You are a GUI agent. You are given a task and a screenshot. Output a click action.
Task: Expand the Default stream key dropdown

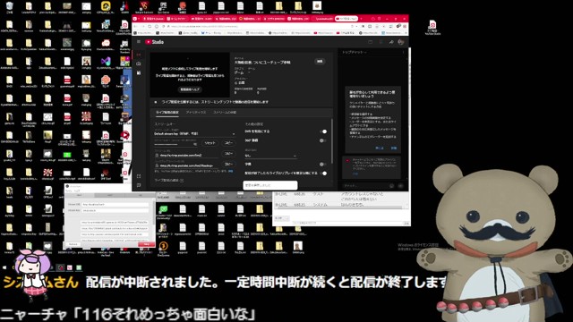194,134
